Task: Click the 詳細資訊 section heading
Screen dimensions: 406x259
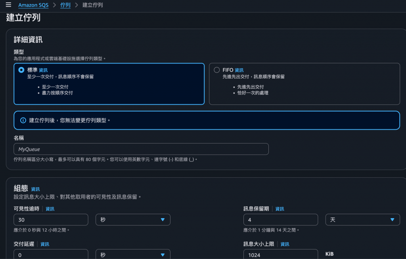Action: tap(28, 40)
